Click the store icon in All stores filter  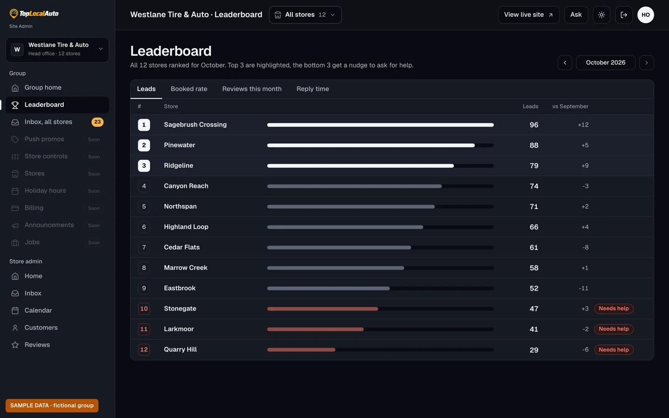pos(278,15)
